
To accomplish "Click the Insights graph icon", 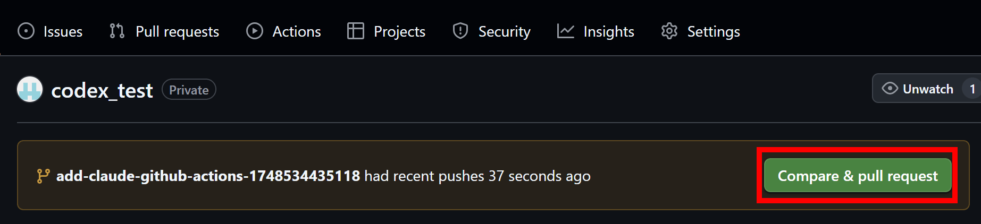I will point(566,31).
